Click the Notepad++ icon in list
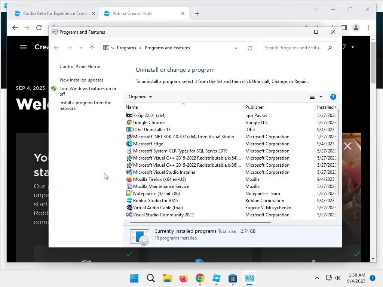 pos(129,193)
